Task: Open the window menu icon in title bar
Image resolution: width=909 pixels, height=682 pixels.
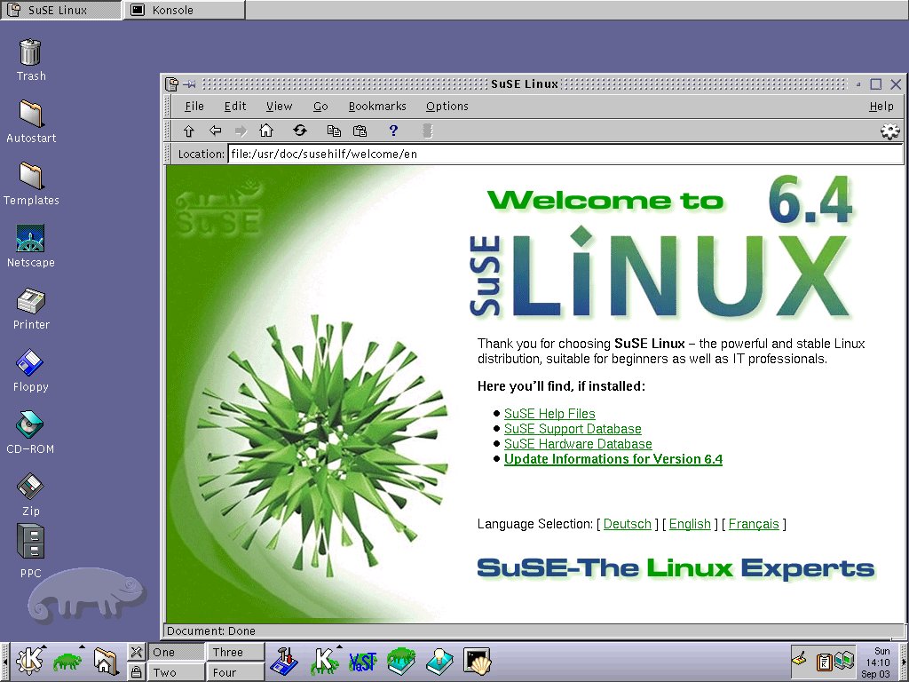Action: coord(171,84)
